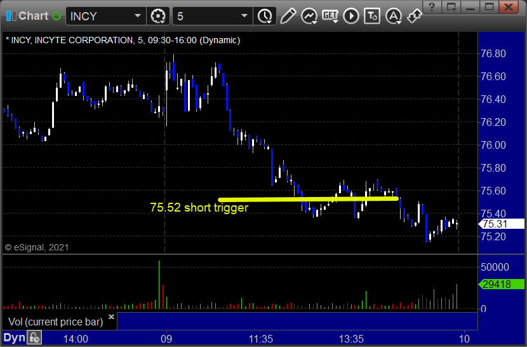Open the time template clock icon
The image size is (527, 347).
coord(265,16)
